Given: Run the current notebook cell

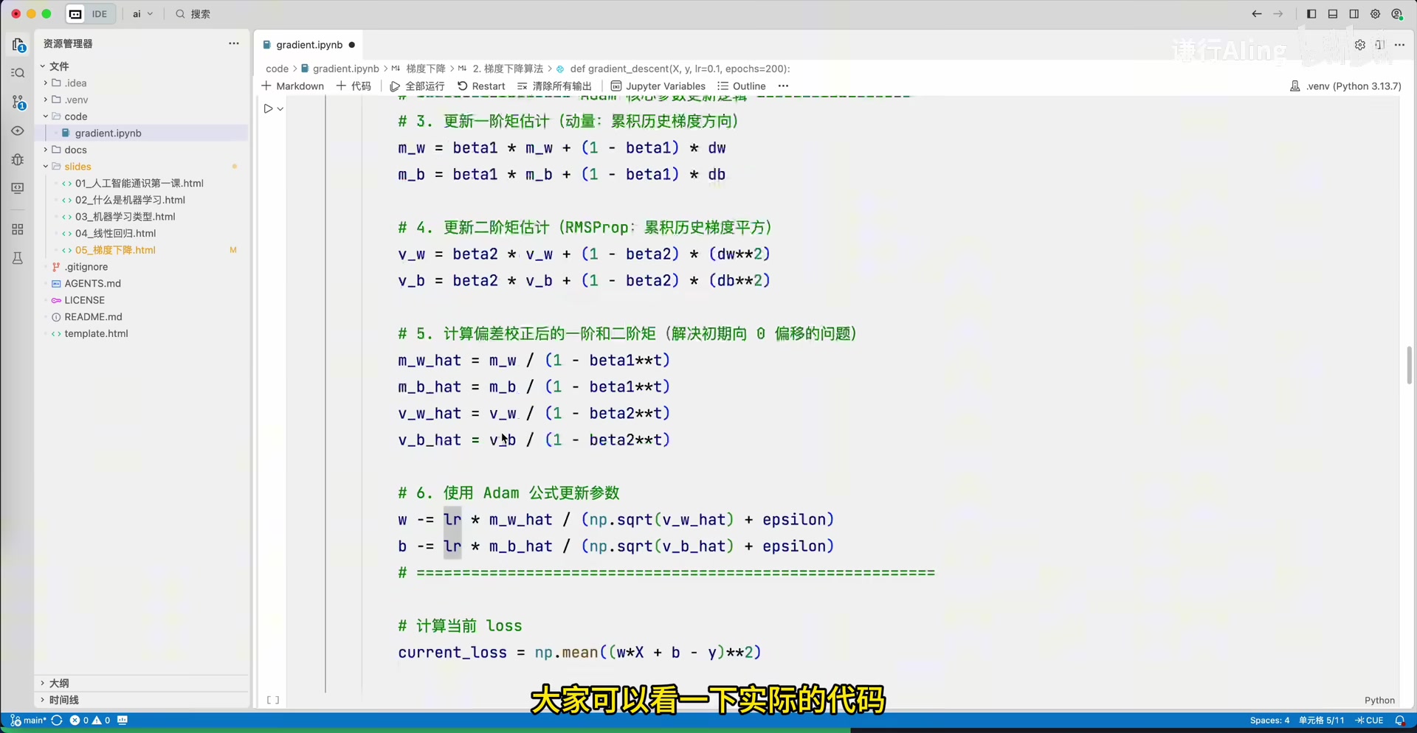Looking at the screenshot, I should 268,108.
